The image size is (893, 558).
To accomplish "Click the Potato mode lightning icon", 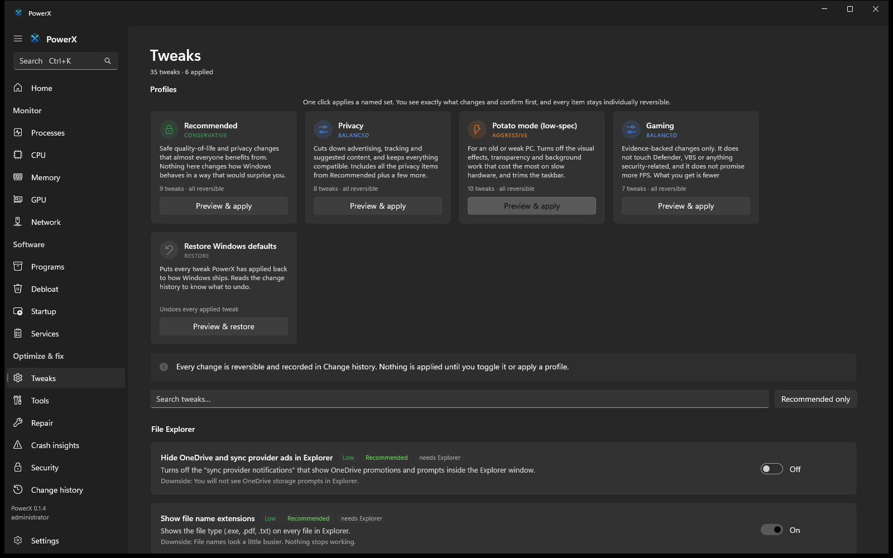I will (477, 129).
